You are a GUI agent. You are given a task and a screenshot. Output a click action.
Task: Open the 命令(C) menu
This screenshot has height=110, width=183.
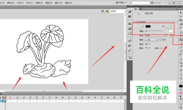(30, 3)
